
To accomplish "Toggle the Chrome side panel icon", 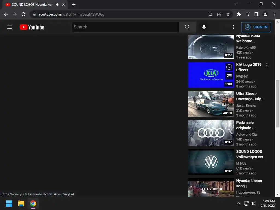I will pos(256,14).
